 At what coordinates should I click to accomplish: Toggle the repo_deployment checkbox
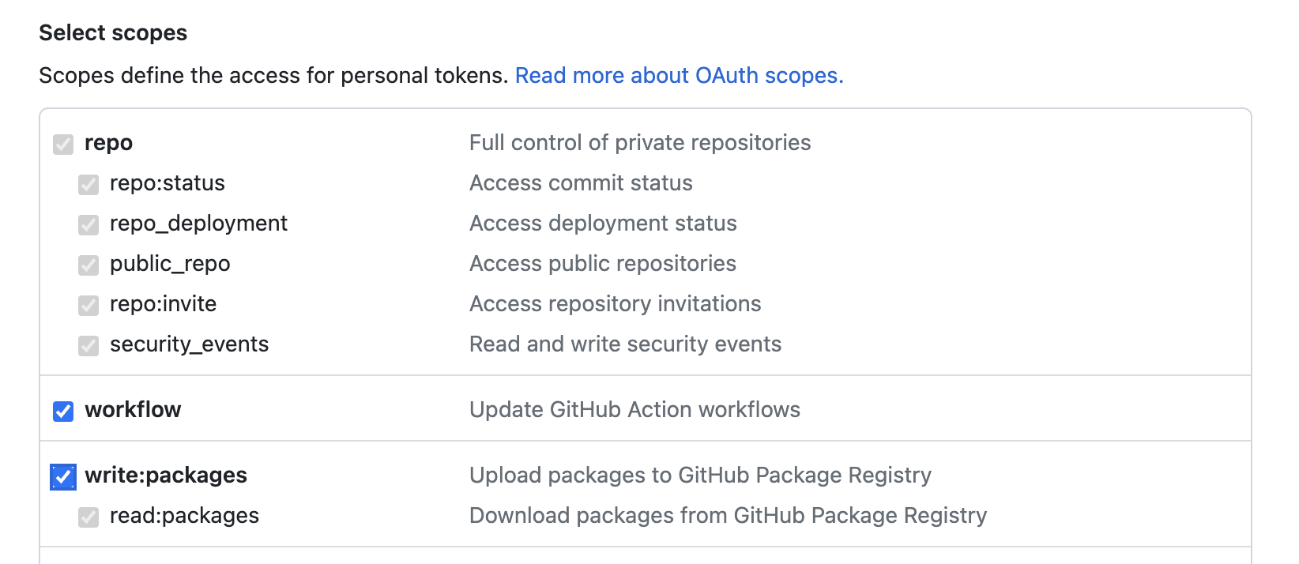pyautogui.click(x=88, y=225)
